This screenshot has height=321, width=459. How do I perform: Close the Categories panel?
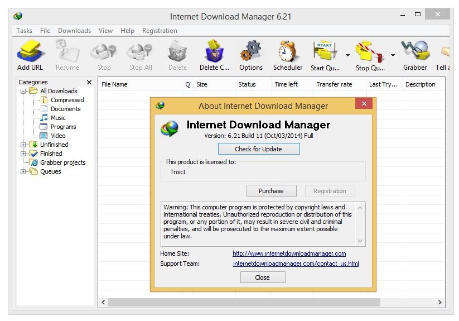pos(89,82)
